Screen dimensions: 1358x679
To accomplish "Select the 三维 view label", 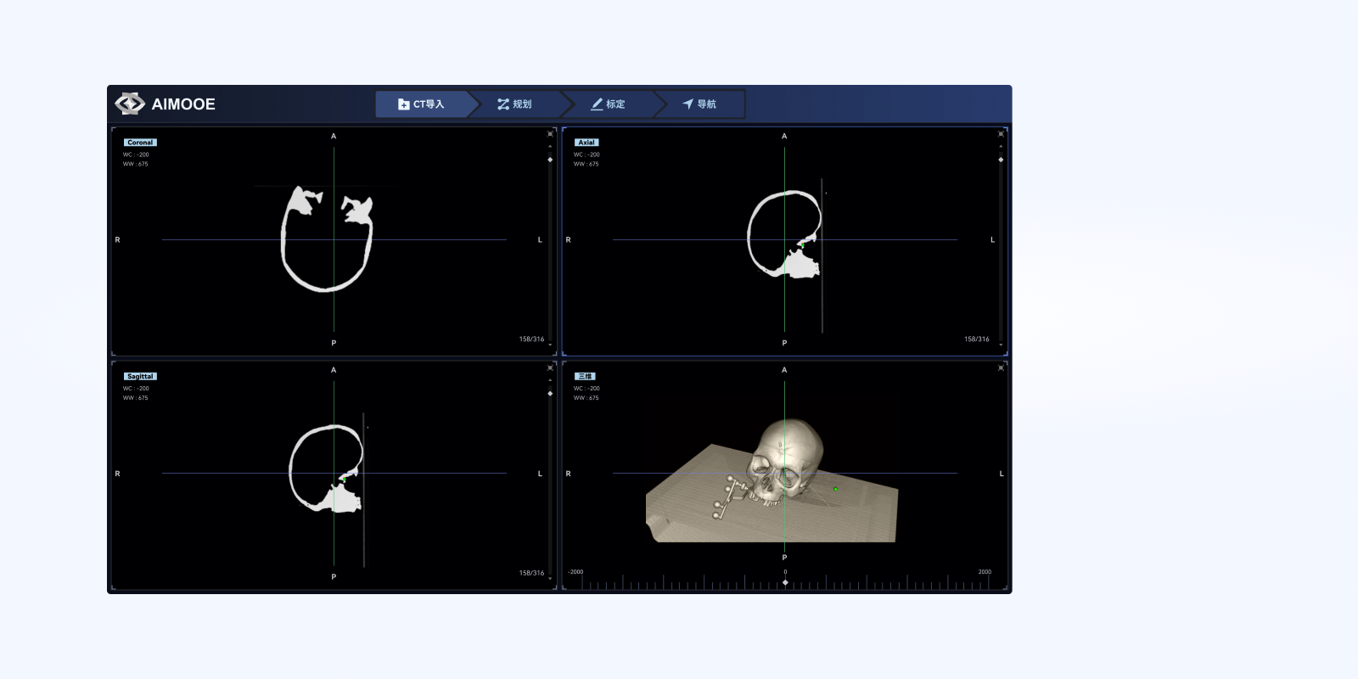I will (585, 376).
